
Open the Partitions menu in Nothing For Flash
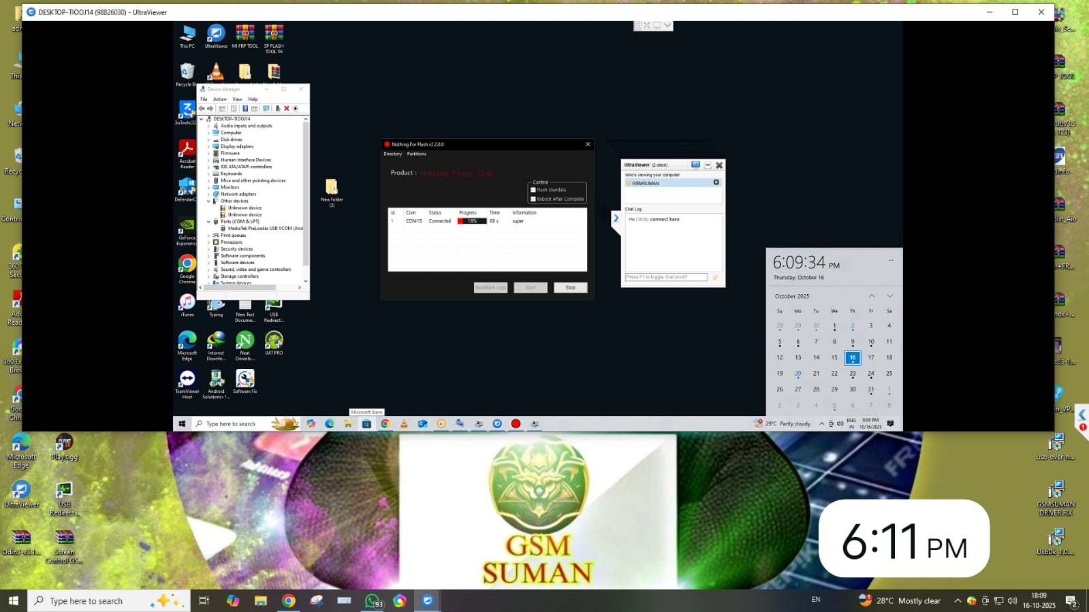coord(416,154)
